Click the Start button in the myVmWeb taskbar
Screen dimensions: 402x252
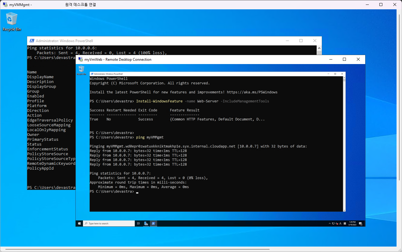tap(80, 223)
